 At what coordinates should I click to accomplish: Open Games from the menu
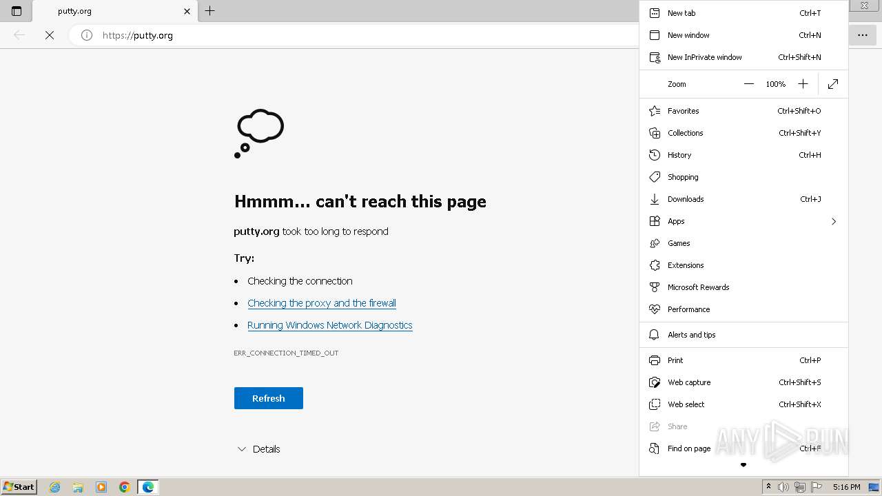[x=743, y=243]
